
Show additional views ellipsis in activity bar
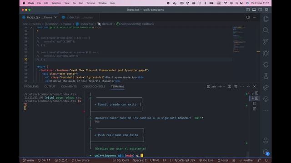tap(266, 110)
